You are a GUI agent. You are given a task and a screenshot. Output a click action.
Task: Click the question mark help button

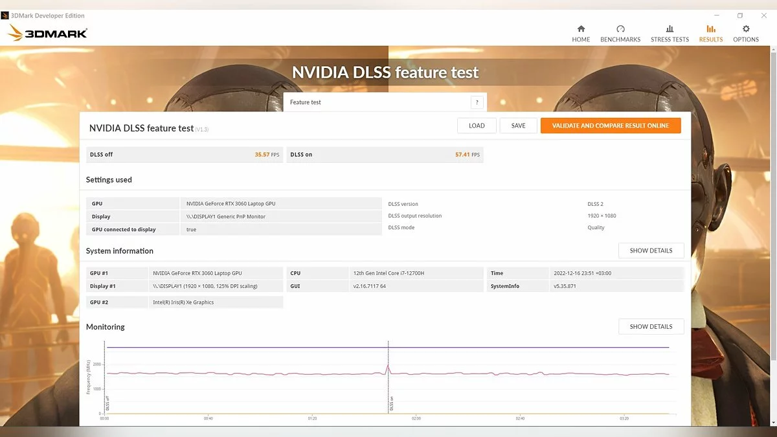click(477, 102)
